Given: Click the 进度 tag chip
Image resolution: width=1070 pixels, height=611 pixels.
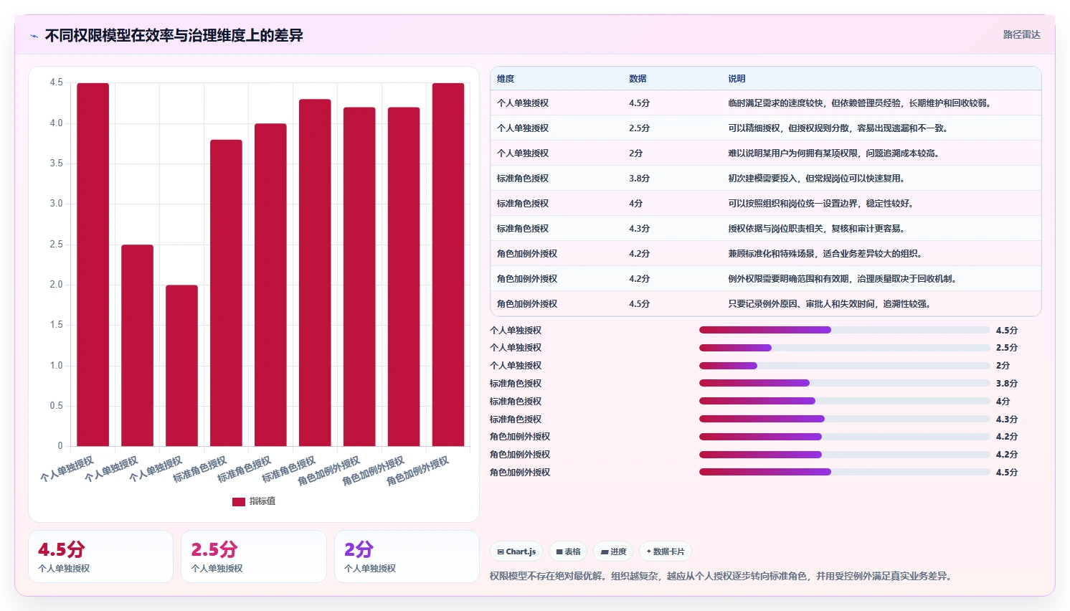Looking at the screenshot, I should point(613,551).
